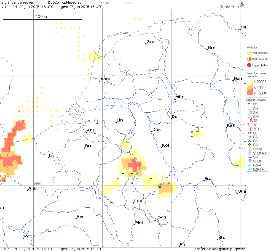Click the 'Han' city label
Image resolution: width=271 pixels, height=251 pixels.
(x=238, y=79)
